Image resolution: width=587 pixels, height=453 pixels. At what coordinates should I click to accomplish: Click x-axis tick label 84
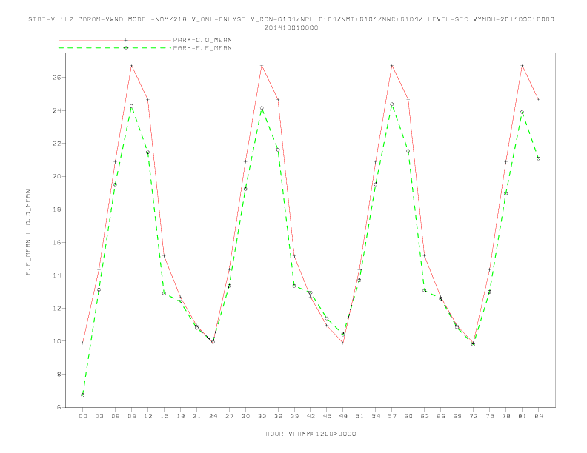click(x=538, y=416)
